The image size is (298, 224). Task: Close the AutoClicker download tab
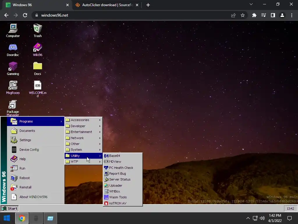(137, 5)
